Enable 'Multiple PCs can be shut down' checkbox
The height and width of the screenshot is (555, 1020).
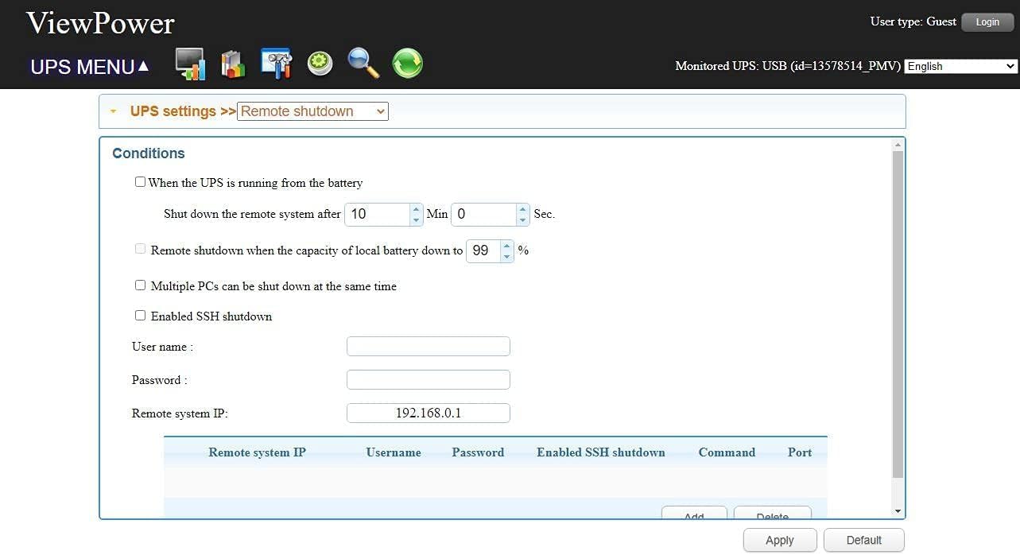[x=140, y=285]
